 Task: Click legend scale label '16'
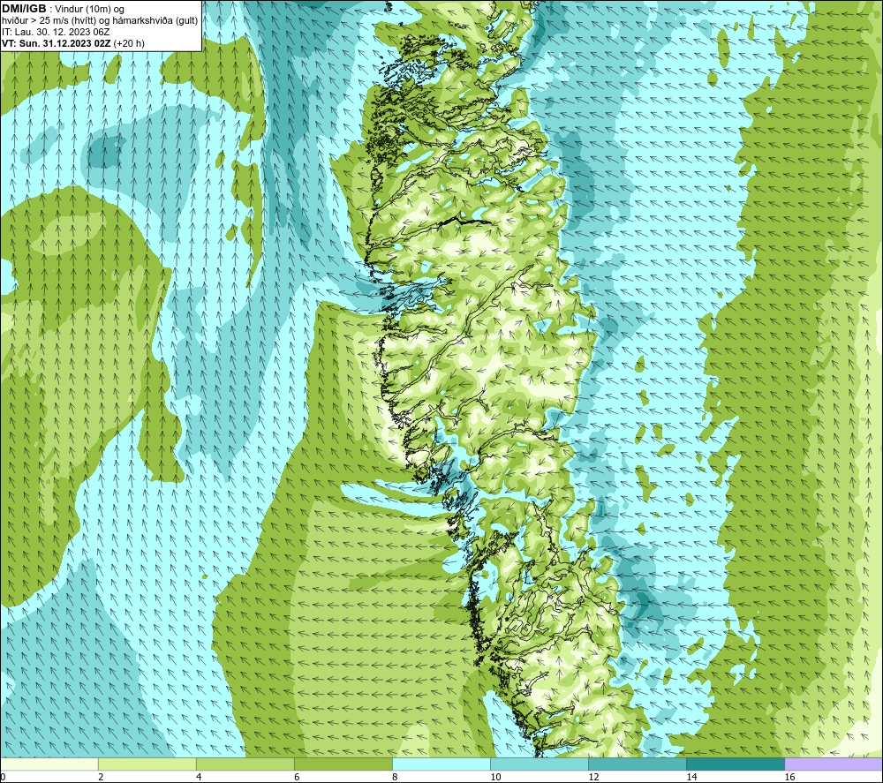coord(789,778)
